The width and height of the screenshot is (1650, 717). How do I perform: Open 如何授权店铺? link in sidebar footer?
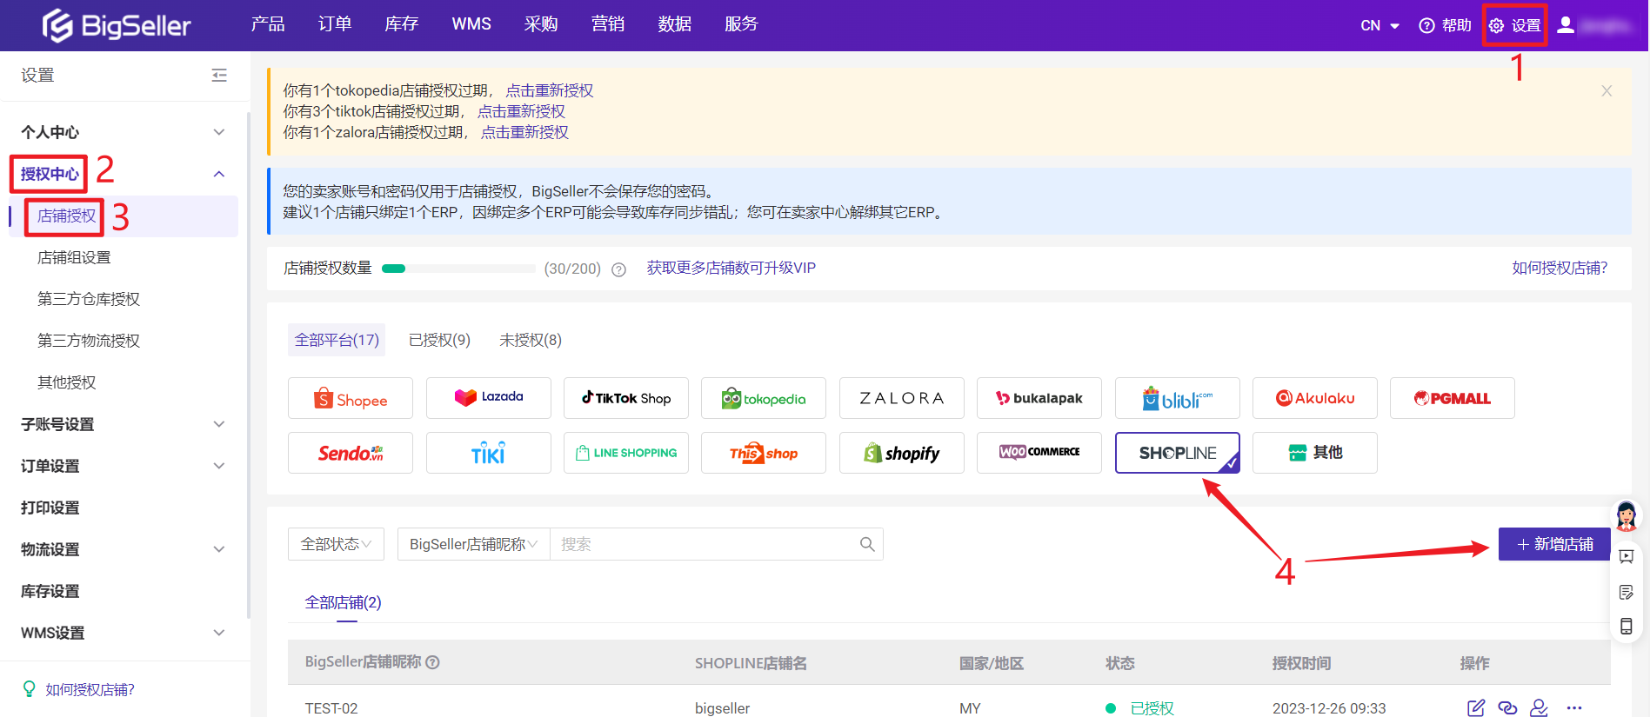click(x=90, y=689)
